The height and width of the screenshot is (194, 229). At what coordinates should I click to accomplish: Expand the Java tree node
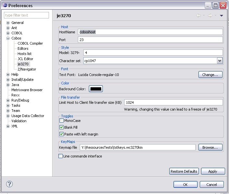pos(8,85)
